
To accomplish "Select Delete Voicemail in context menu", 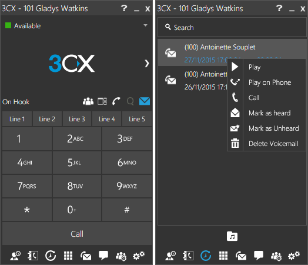I will click(273, 144).
